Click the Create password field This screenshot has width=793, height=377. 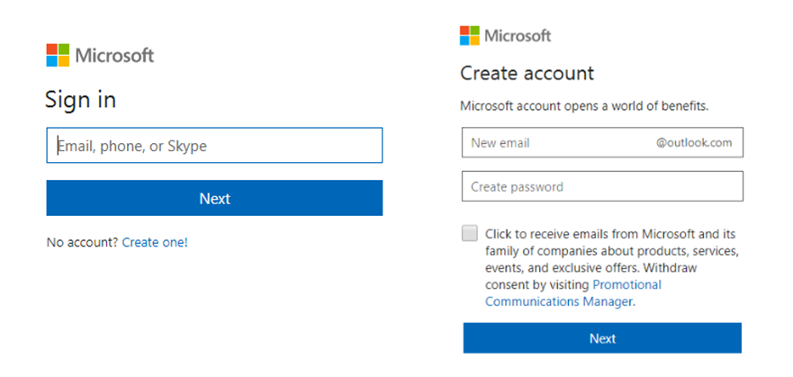point(602,186)
